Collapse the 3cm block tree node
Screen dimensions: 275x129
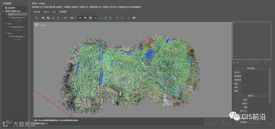pos(6,33)
